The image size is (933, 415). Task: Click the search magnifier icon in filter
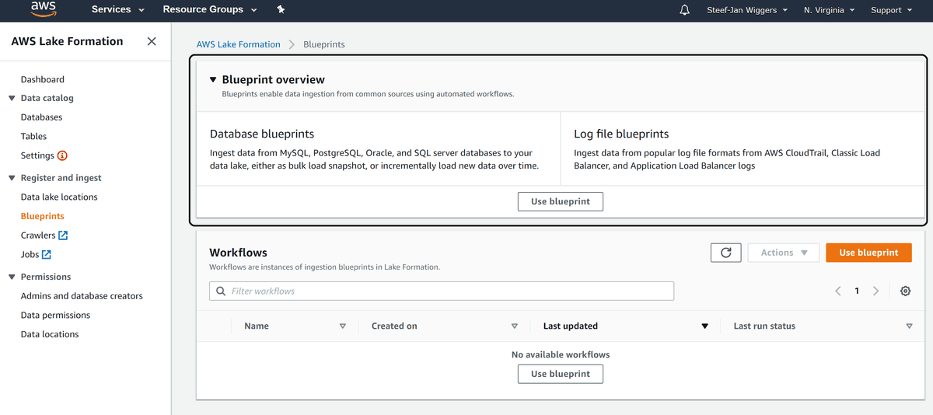(221, 291)
